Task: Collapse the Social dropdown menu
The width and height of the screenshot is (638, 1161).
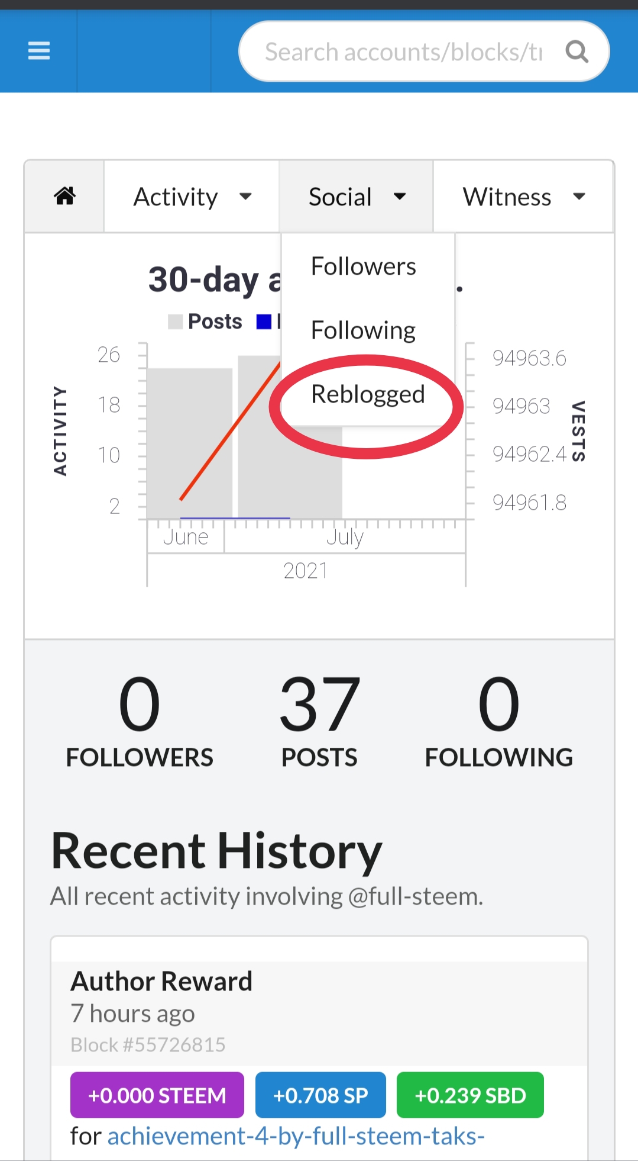Action: click(x=356, y=197)
